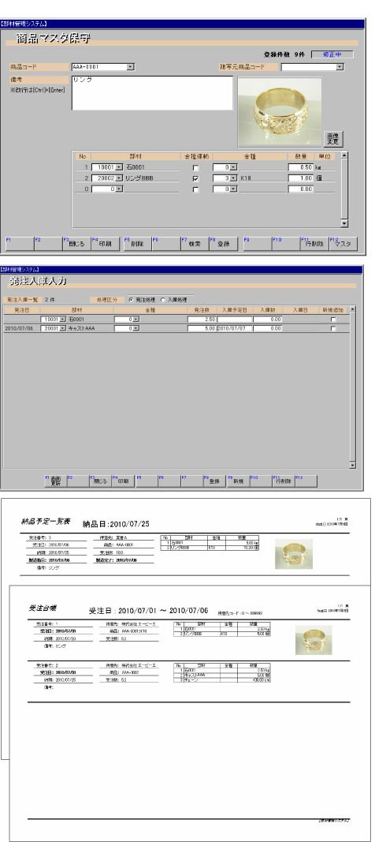The width and height of the screenshot is (375, 842).
Task: Click the 備考 notes text area
Action: 152,93
